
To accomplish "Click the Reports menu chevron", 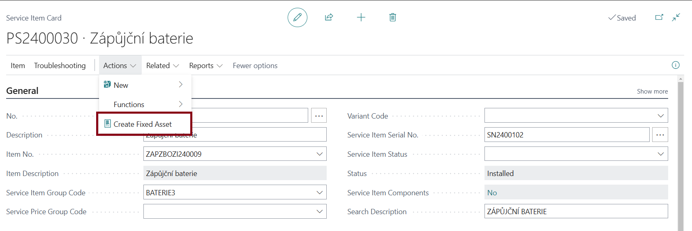I will tap(219, 66).
